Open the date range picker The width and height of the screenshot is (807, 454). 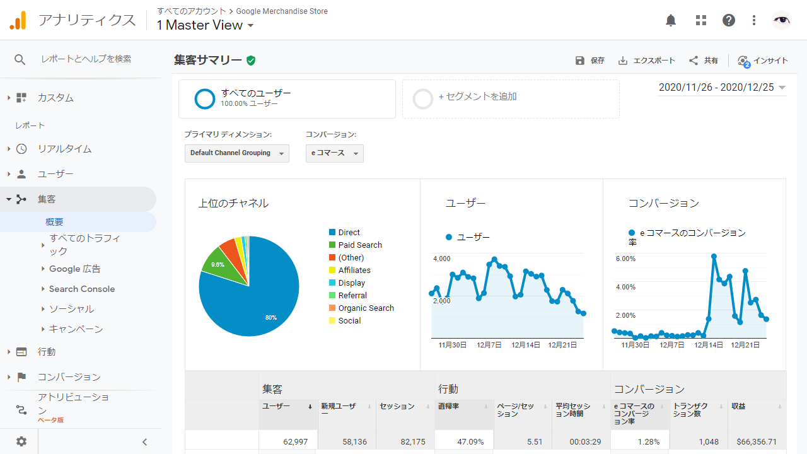723,88
